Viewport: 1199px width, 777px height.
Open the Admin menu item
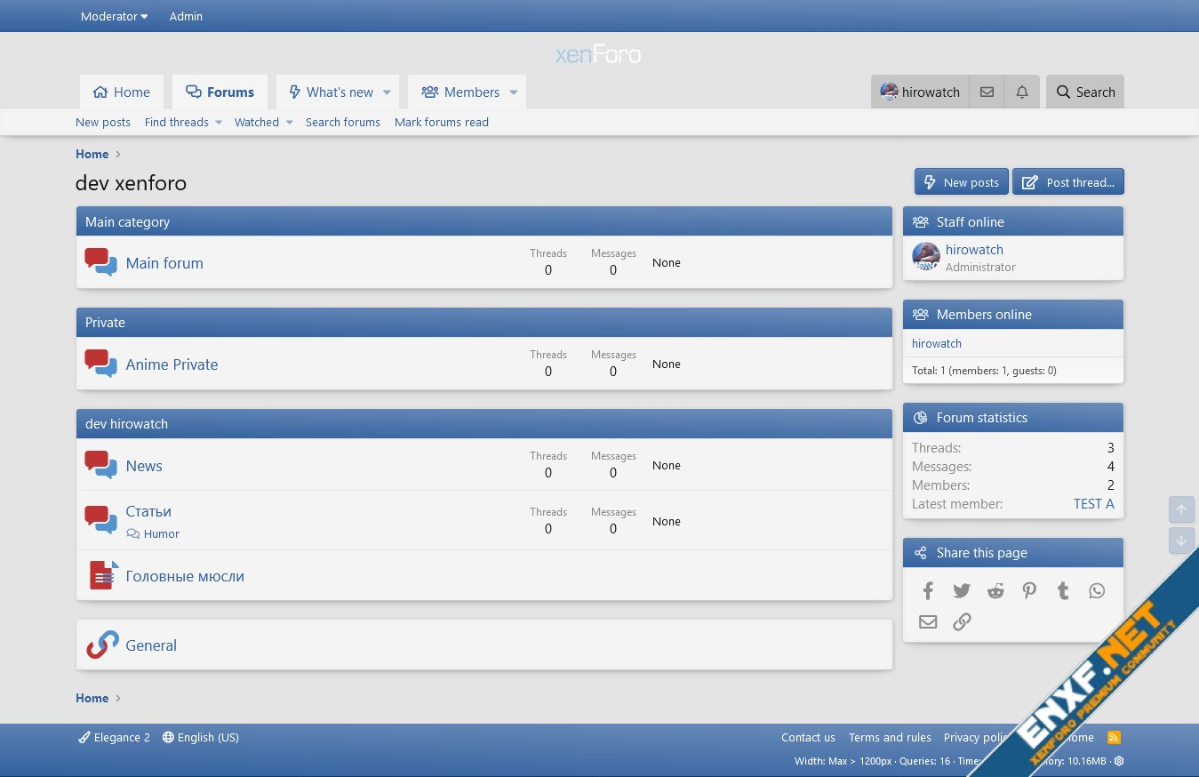186,16
